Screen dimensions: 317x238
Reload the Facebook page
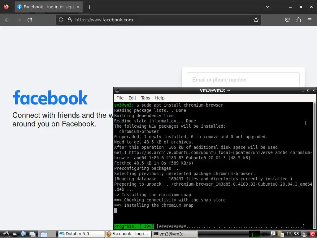click(x=30, y=20)
